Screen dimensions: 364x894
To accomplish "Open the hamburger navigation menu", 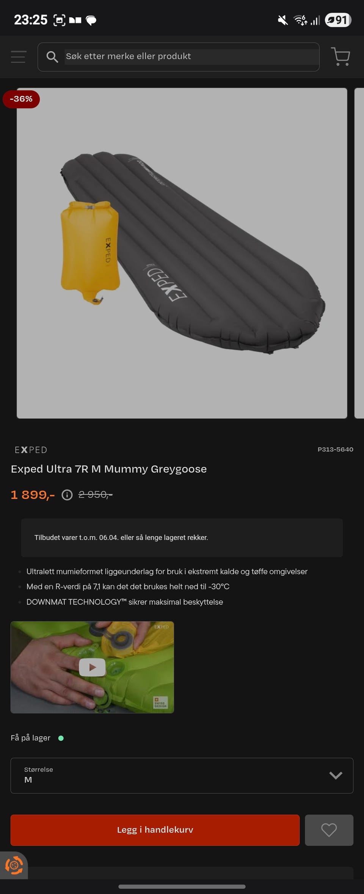I will 18,57.
